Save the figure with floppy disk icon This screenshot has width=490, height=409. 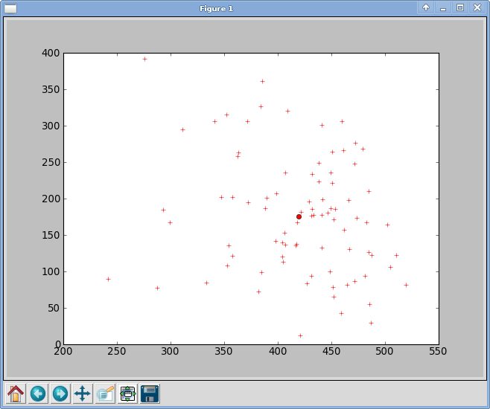point(150,393)
